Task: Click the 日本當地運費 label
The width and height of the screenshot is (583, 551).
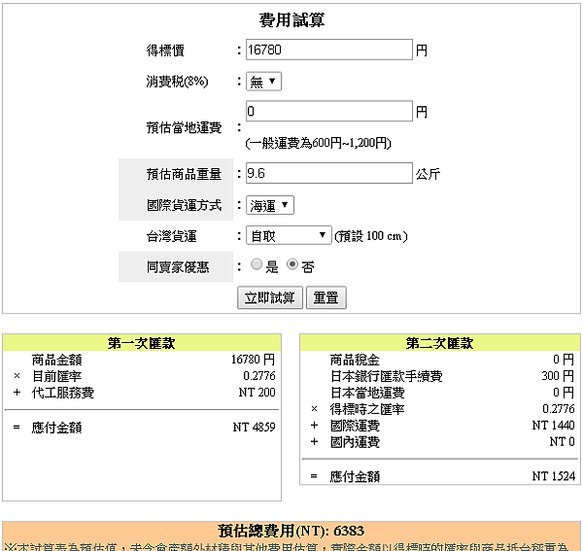Action: tap(367, 393)
